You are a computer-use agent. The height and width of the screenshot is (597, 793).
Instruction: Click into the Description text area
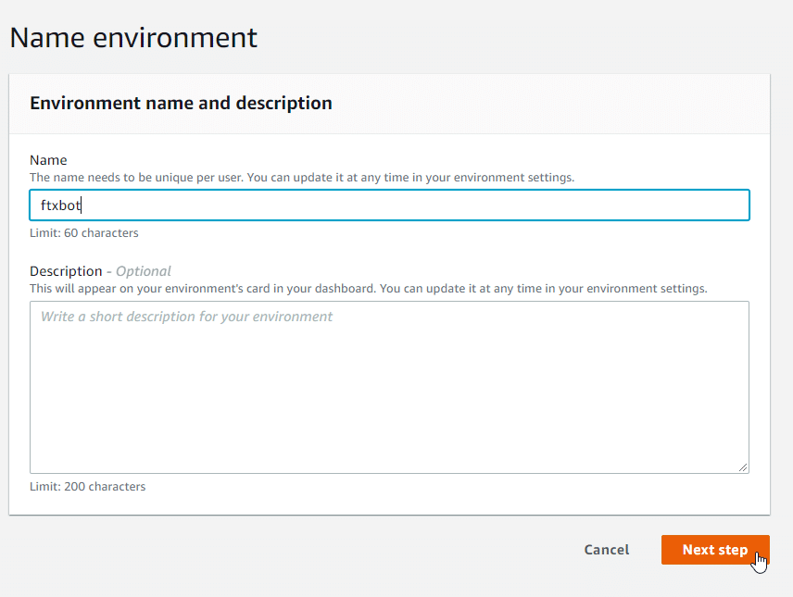pos(389,387)
